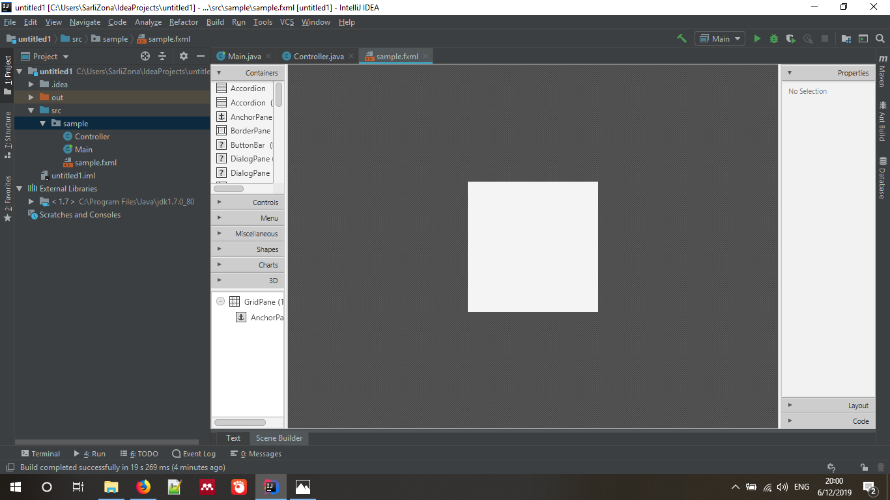Open the Main run configuration dropdown
Viewport: 890px width, 500px height.
pos(719,38)
